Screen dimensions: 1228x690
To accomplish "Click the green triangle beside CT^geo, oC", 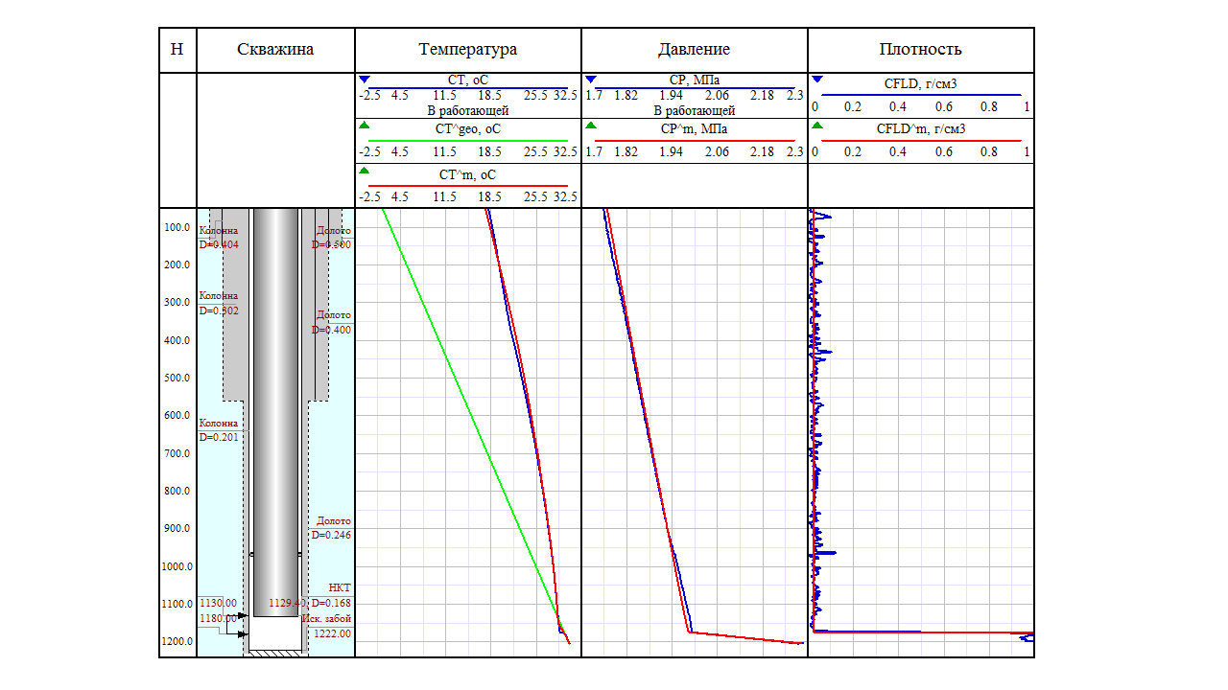I will point(365,126).
